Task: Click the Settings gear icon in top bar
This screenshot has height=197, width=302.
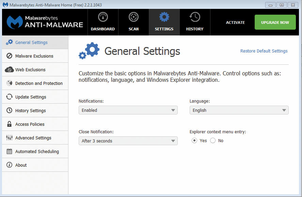Action: click(x=164, y=17)
